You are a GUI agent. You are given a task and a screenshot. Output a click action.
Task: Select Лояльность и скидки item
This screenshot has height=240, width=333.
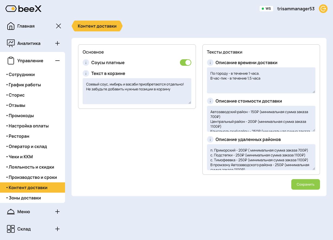coord(33,167)
